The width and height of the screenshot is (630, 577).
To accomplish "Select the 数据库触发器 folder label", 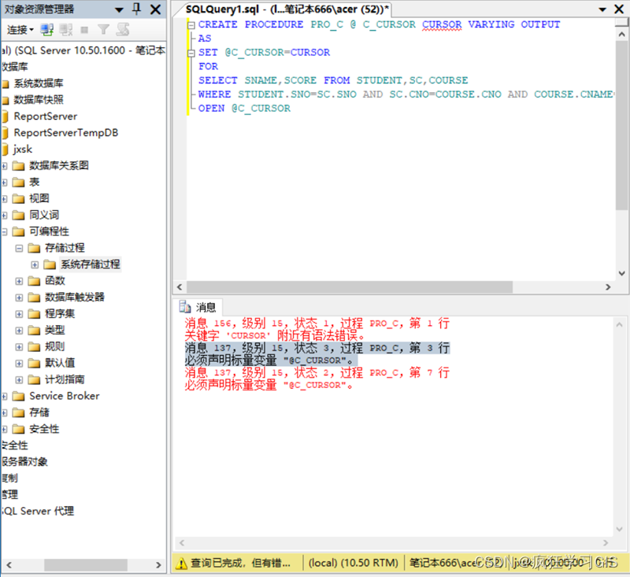I will (74, 297).
